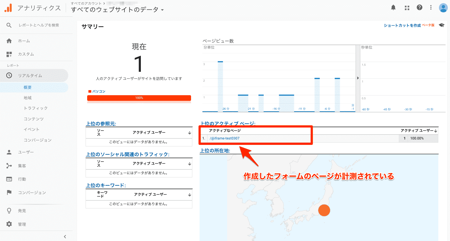Expand the pageview chart with the right arrow
Image resolution: width=450 pixels, height=241 pixels.
click(357, 77)
